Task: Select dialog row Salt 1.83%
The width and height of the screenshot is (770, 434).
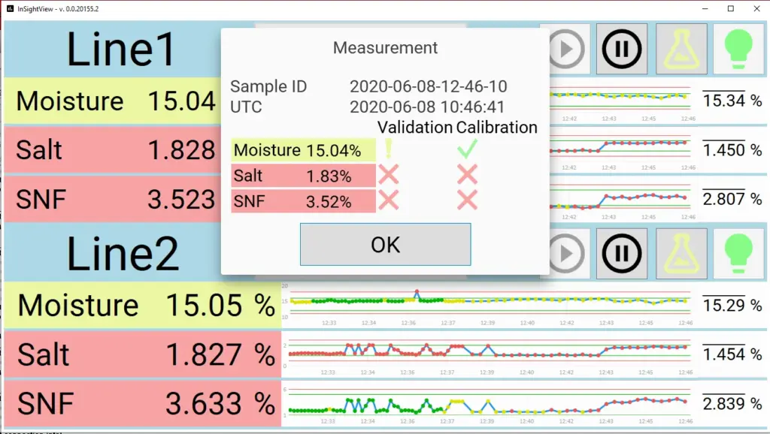Action: [304, 176]
